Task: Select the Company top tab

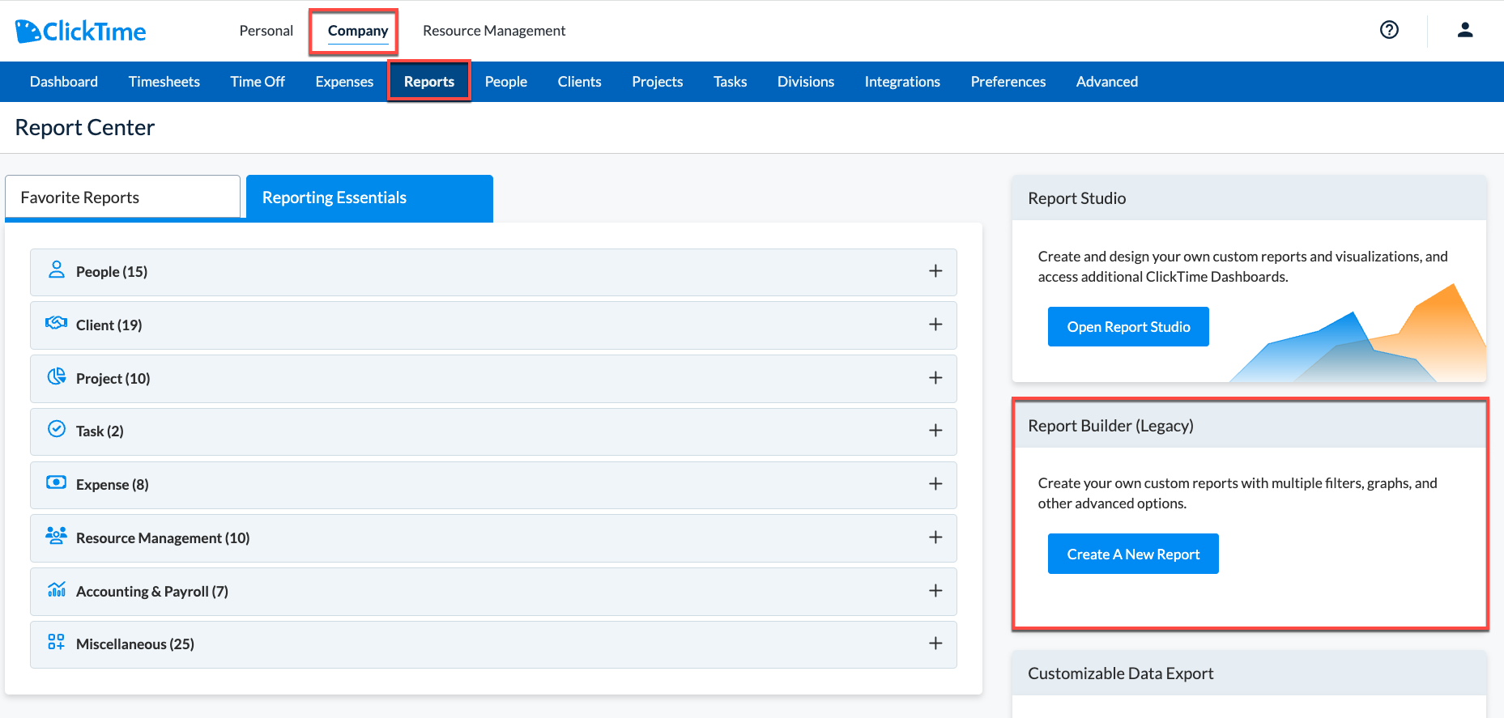Action: [358, 31]
